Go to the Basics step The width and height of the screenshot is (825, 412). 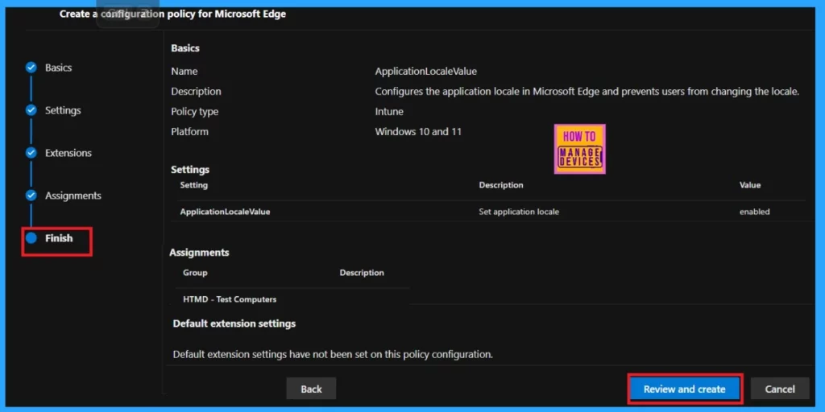point(58,68)
